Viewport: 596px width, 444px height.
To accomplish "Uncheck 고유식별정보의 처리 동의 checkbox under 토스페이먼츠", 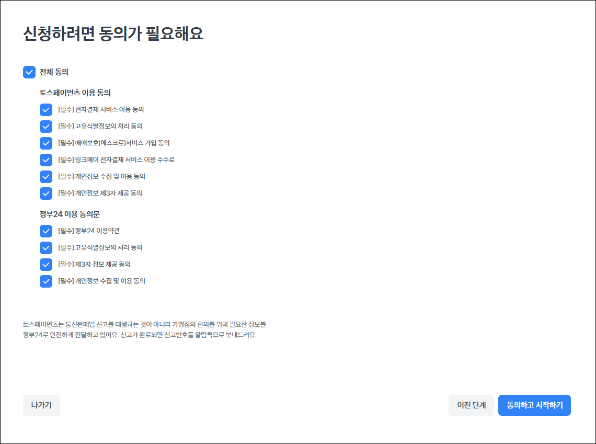I will pos(46,127).
